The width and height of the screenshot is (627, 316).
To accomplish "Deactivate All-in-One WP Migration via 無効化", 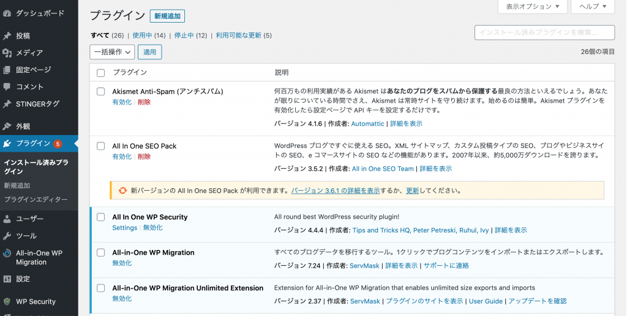I will [122, 263].
